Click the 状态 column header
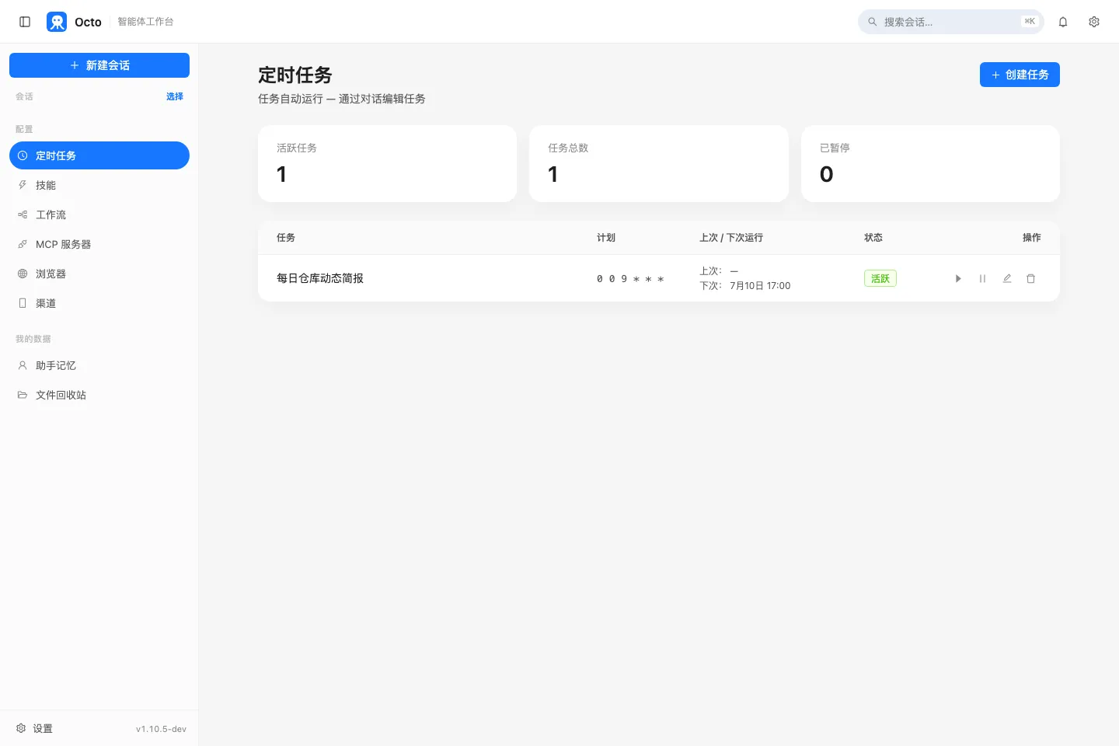Screen dimensions: 1119x746 pos(873,238)
